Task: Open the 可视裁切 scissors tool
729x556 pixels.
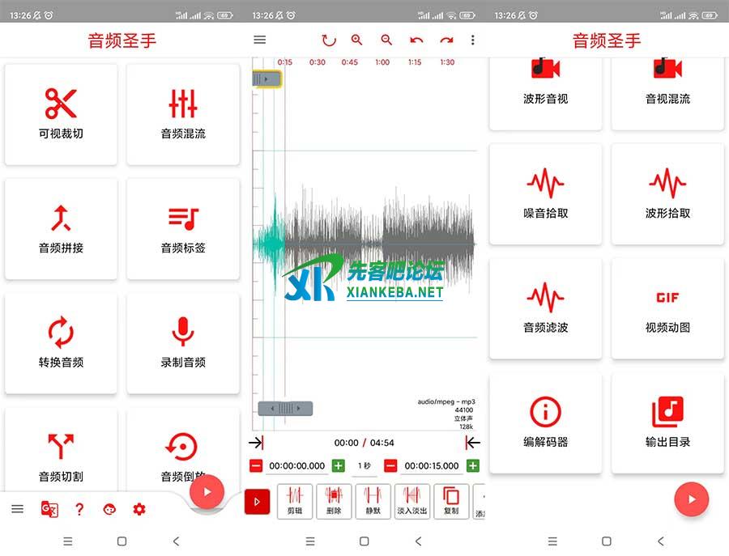Action: [61, 114]
